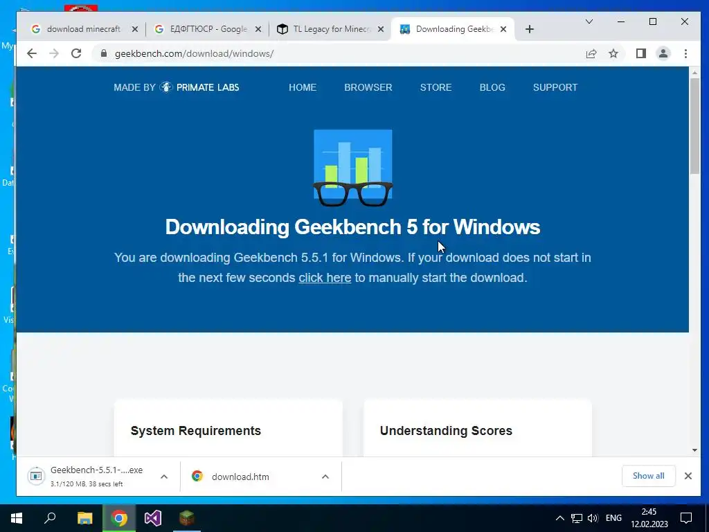709x532 pixels.
Task: Open the network tray icon
Action: (577, 518)
